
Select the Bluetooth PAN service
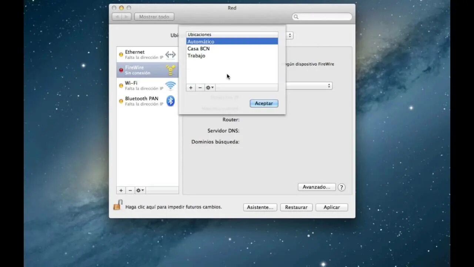(x=147, y=101)
